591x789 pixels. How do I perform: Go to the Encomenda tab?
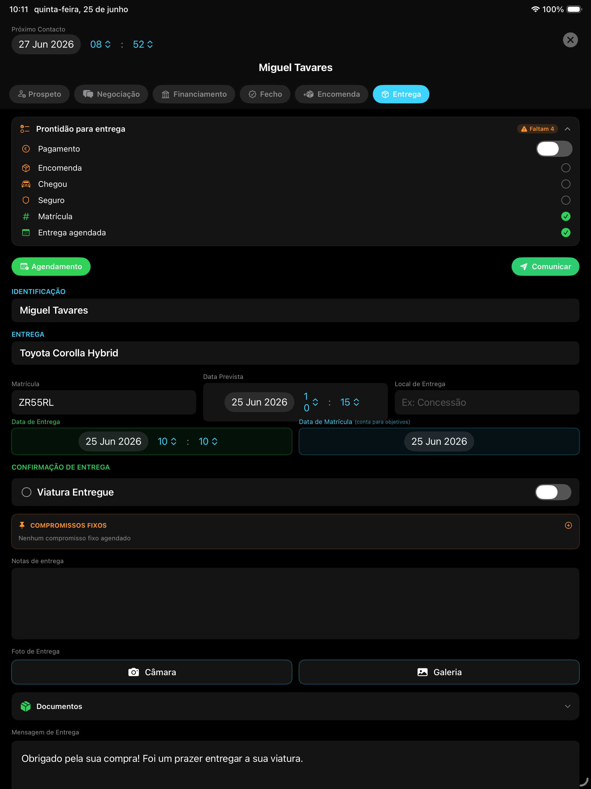tap(332, 94)
